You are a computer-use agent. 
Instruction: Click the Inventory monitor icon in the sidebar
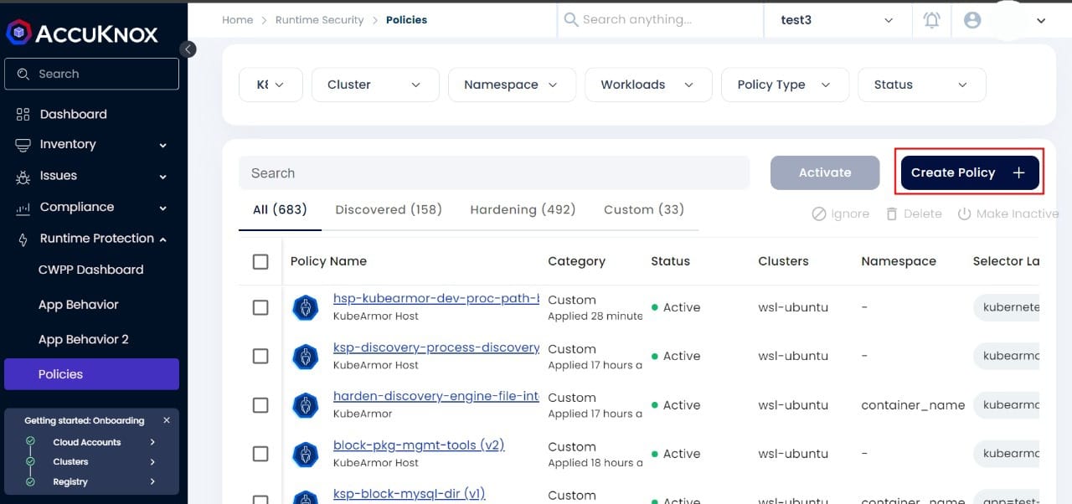[23, 145]
